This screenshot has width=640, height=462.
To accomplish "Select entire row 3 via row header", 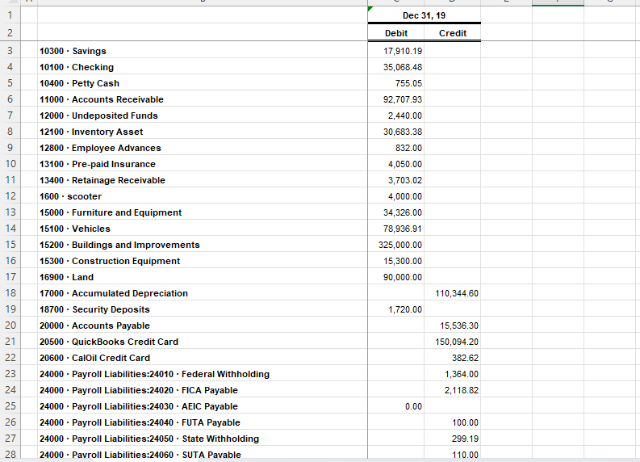I will point(10,51).
